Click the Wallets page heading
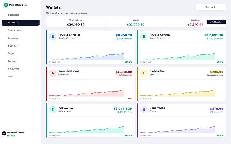Screen dimensions: 231x144 53,7
